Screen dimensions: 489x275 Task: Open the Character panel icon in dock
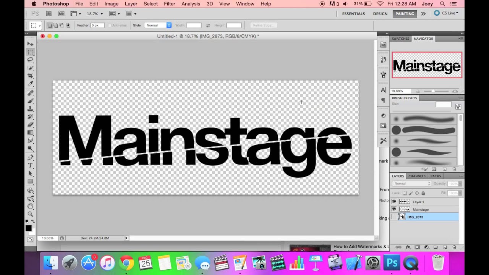point(384,90)
